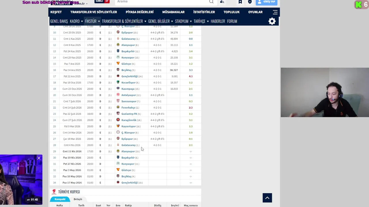Open the 2:3 result against Fenerbahçe
This screenshot has width=369, height=207.
[191, 108]
